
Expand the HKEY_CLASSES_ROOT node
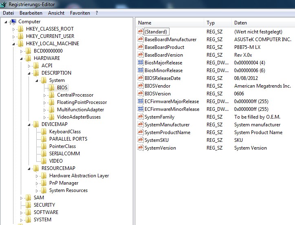coord(13,29)
